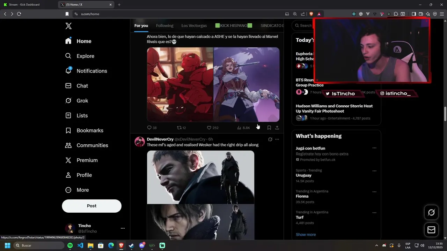Open Lists in the sidebar

tap(77, 115)
